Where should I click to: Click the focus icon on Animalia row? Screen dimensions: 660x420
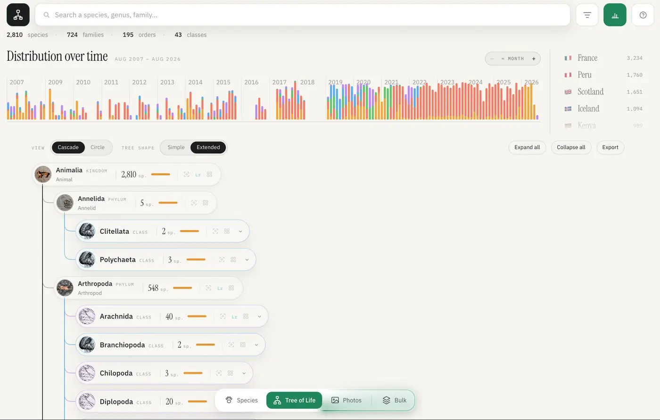(x=186, y=174)
